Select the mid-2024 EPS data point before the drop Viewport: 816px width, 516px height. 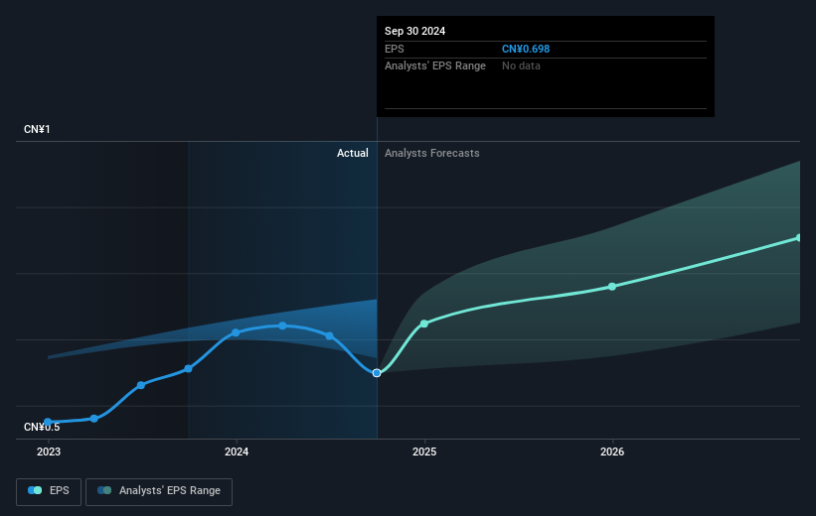pyautogui.click(x=329, y=335)
